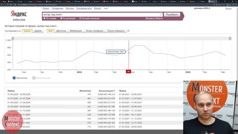Click the red 06 marker on chart axis
Viewport: 238px width, 134px height.
[x=128, y=71]
